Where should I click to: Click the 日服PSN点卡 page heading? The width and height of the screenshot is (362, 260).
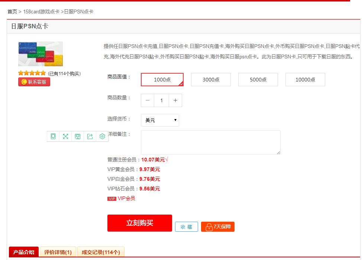click(x=30, y=26)
